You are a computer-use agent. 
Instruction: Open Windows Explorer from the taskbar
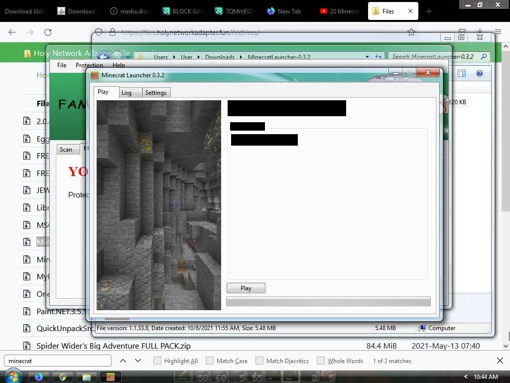tap(87, 377)
